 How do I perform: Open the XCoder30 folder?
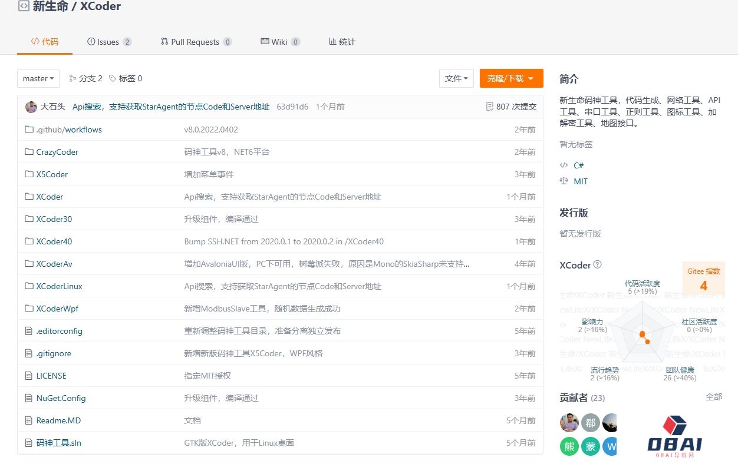(x=54, y=219)
